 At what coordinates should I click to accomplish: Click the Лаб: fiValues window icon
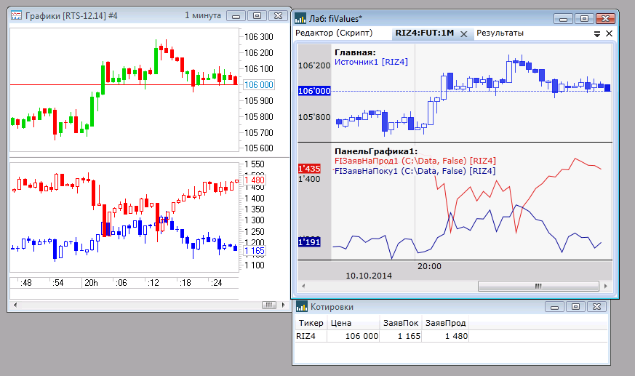[x=300, y=19]
